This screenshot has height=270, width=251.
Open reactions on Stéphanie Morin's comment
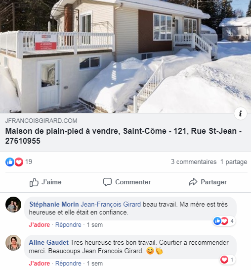coord(224,221)
